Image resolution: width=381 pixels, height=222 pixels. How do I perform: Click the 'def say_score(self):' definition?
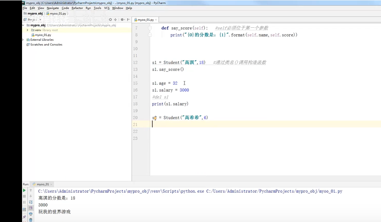click(x=184, y=28)
